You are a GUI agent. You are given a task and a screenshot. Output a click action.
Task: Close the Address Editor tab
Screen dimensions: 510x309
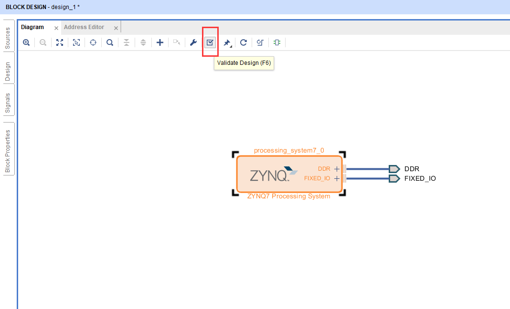coord(116,28)
